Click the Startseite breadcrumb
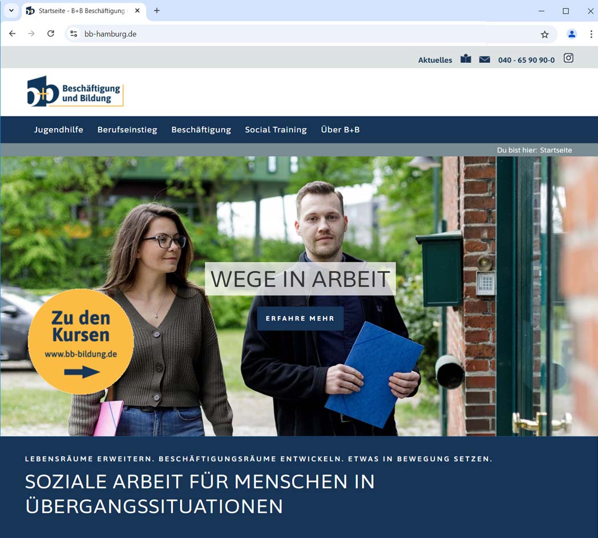The height and width of the screenshot is (538, 598). [x=556, y=150]
